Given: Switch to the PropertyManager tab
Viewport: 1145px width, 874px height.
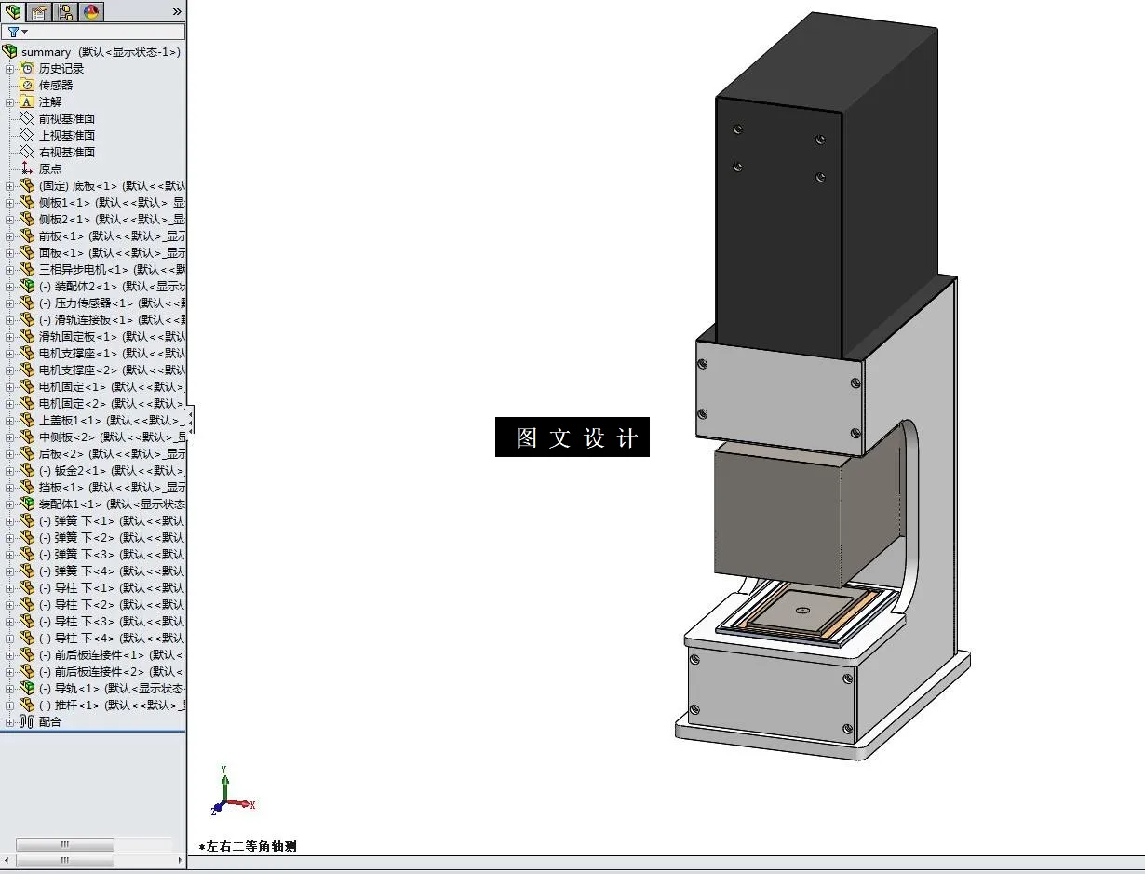Looking at the screenshot, I should tap(39, 11).
